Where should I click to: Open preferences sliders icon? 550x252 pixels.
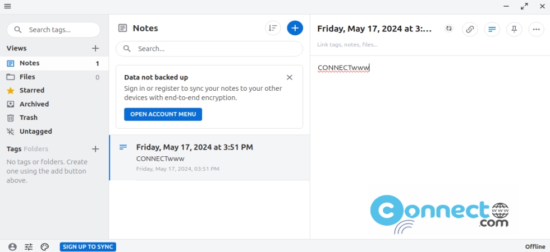click(29, 247)
